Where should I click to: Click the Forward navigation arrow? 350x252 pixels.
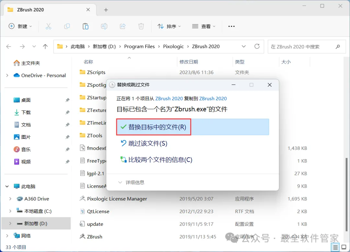(x=22, y=47)
